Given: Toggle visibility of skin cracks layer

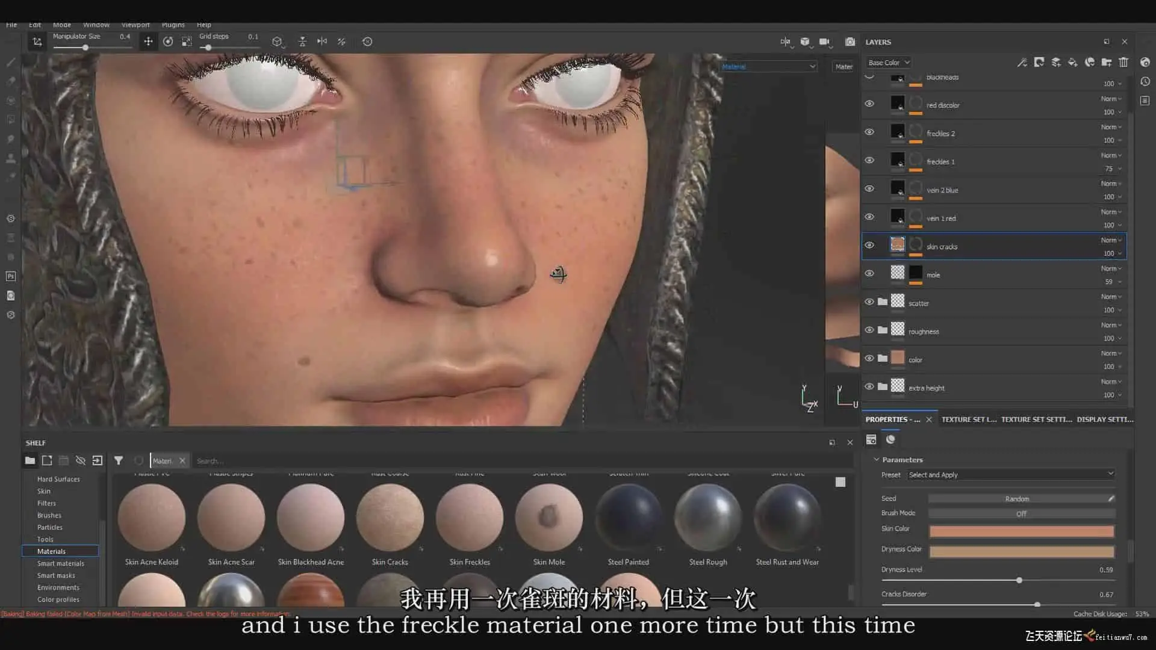Looking at the screenshot, I should pyautogui.click(x=869, y=245).
